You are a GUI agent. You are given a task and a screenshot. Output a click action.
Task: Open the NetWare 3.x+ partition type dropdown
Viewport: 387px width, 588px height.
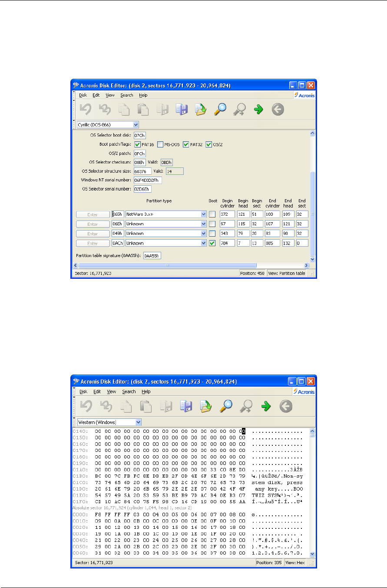click(x=204, y=214)
